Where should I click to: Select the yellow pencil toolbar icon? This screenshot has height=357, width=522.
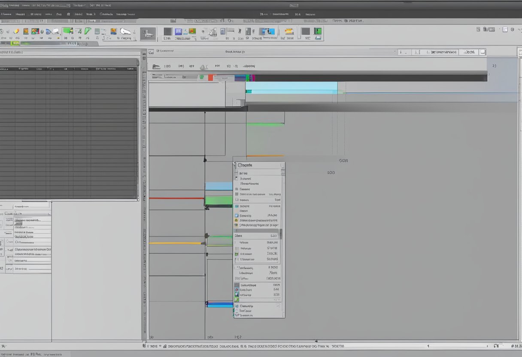pos(16,31)
